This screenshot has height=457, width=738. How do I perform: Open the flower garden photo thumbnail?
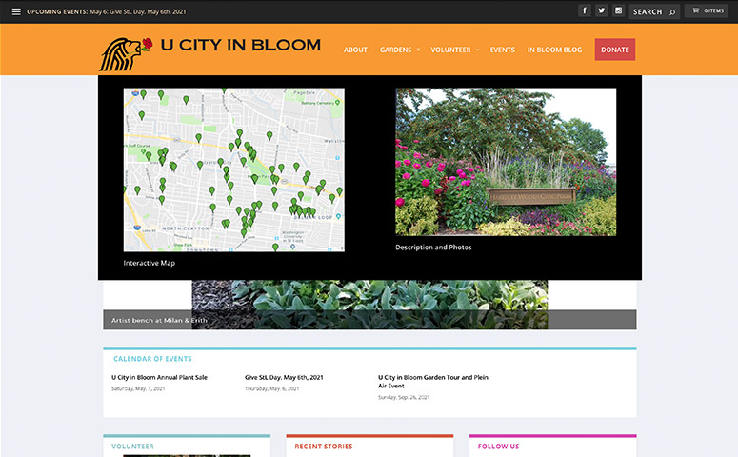[x=506, y=162]
